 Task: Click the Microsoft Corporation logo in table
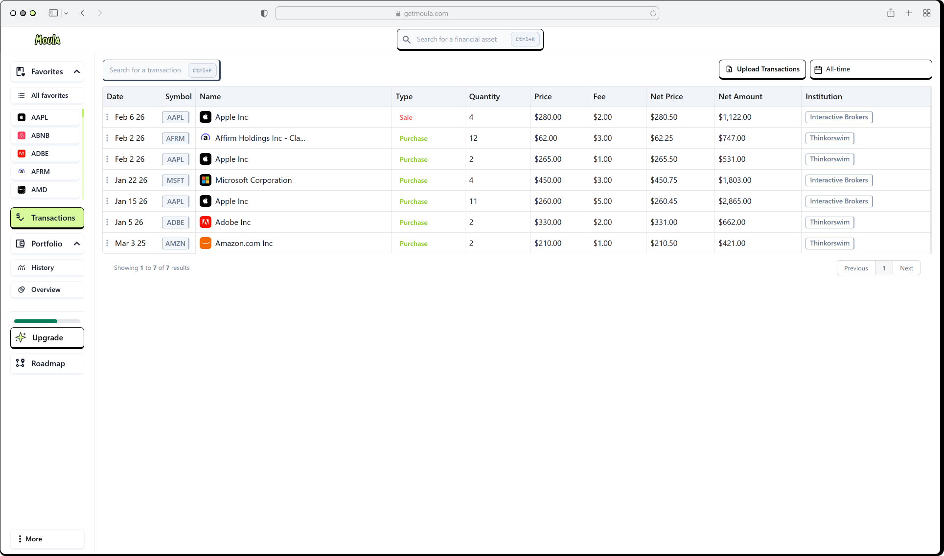206,180
